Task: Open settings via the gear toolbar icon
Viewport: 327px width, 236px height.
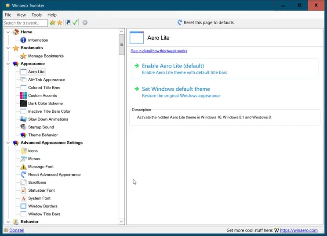Action: (85, 22)
